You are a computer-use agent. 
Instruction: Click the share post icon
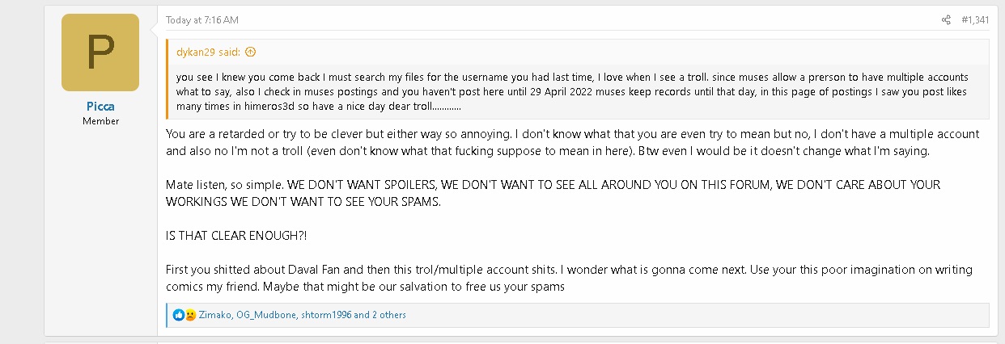(946, 20)
